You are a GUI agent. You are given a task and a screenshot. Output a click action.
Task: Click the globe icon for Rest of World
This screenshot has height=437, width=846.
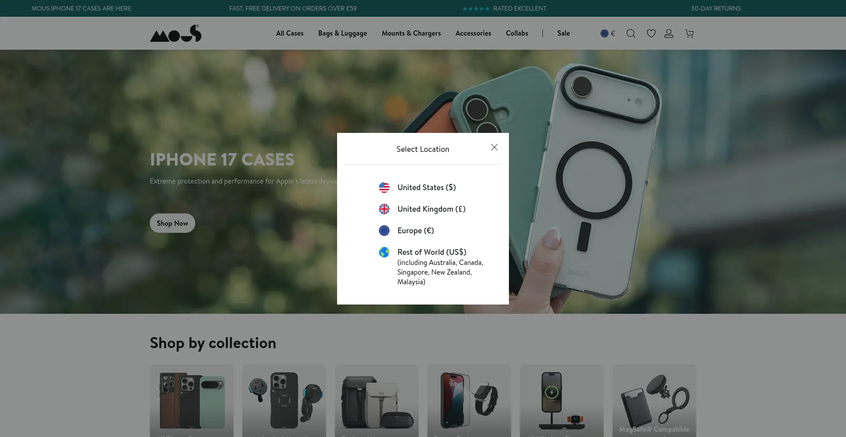(x=384, y=252)
